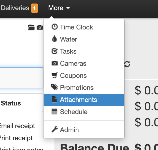This screenshot has height=150, width=158.
Task: Click the Schedule calendar icon
Action: click(54, 111)
